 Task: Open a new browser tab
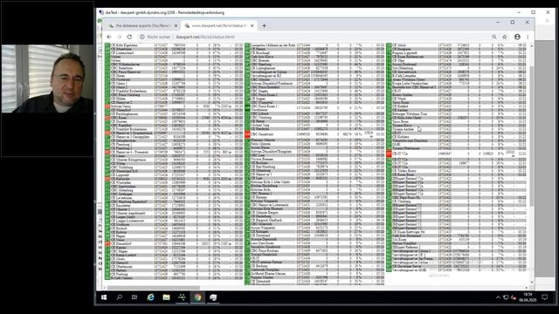264,25
